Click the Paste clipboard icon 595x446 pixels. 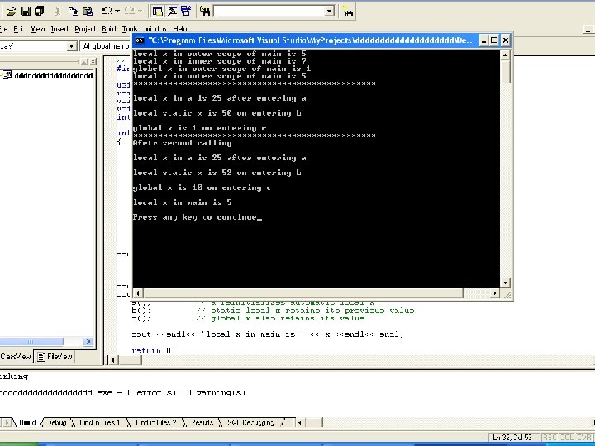point(88,12)
